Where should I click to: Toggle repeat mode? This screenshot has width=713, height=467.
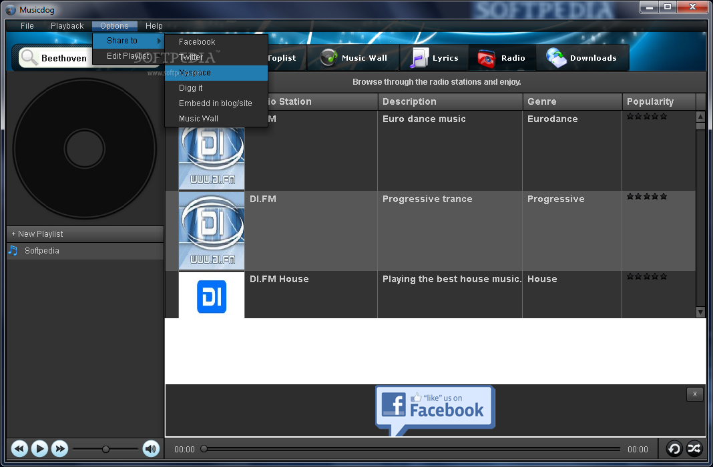[674, 449]
